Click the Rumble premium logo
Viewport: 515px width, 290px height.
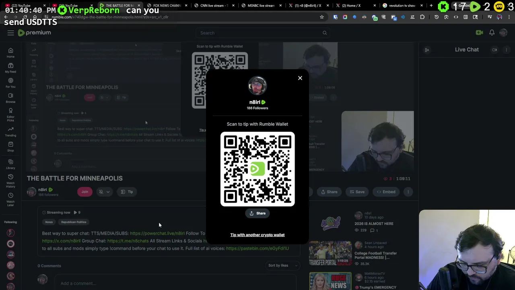(35, 33)
